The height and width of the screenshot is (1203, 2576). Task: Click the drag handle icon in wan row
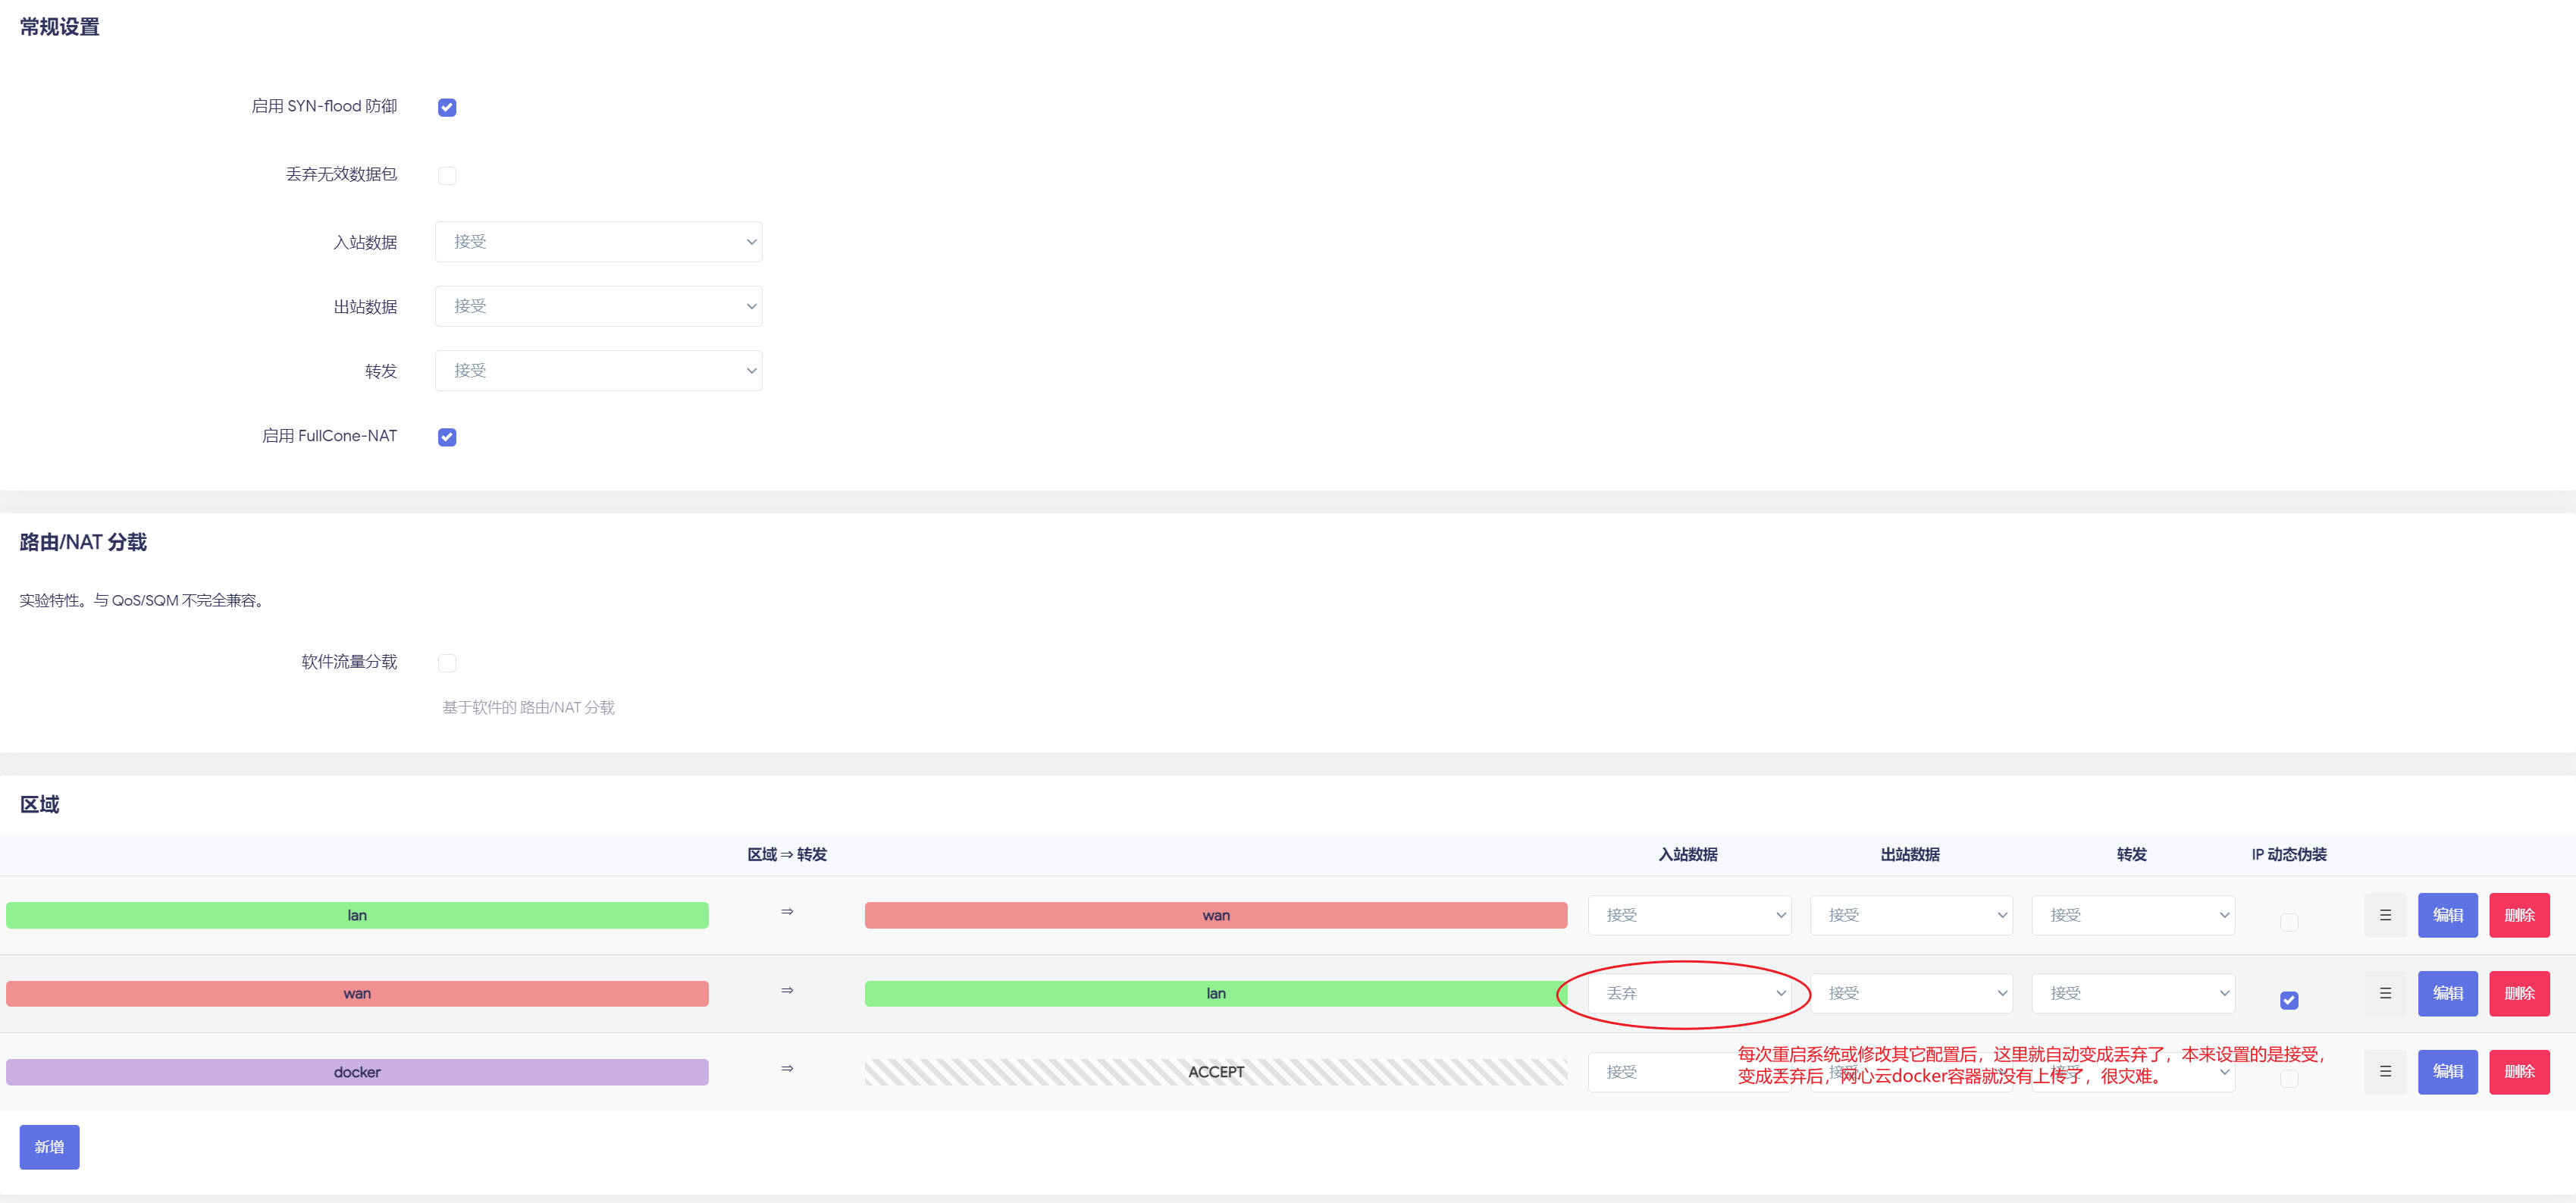(x=2385, y=993)
